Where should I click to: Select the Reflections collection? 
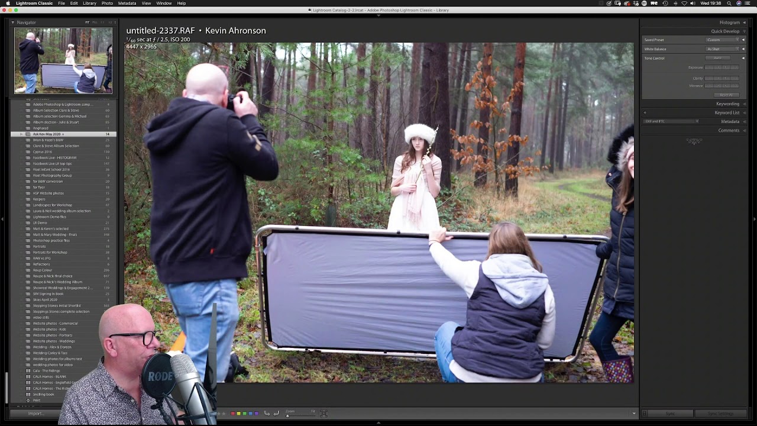[63, 264]
